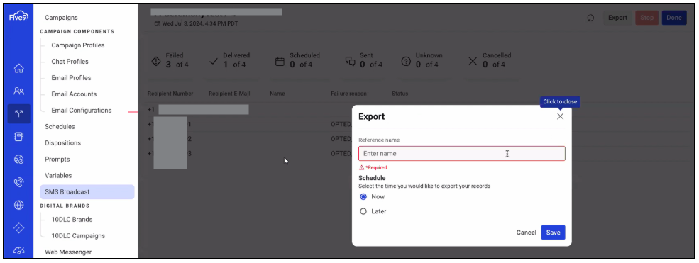Open Prompts in the sidebar
699x263 pixels.
pyautogui.click(x=57, y=160)
